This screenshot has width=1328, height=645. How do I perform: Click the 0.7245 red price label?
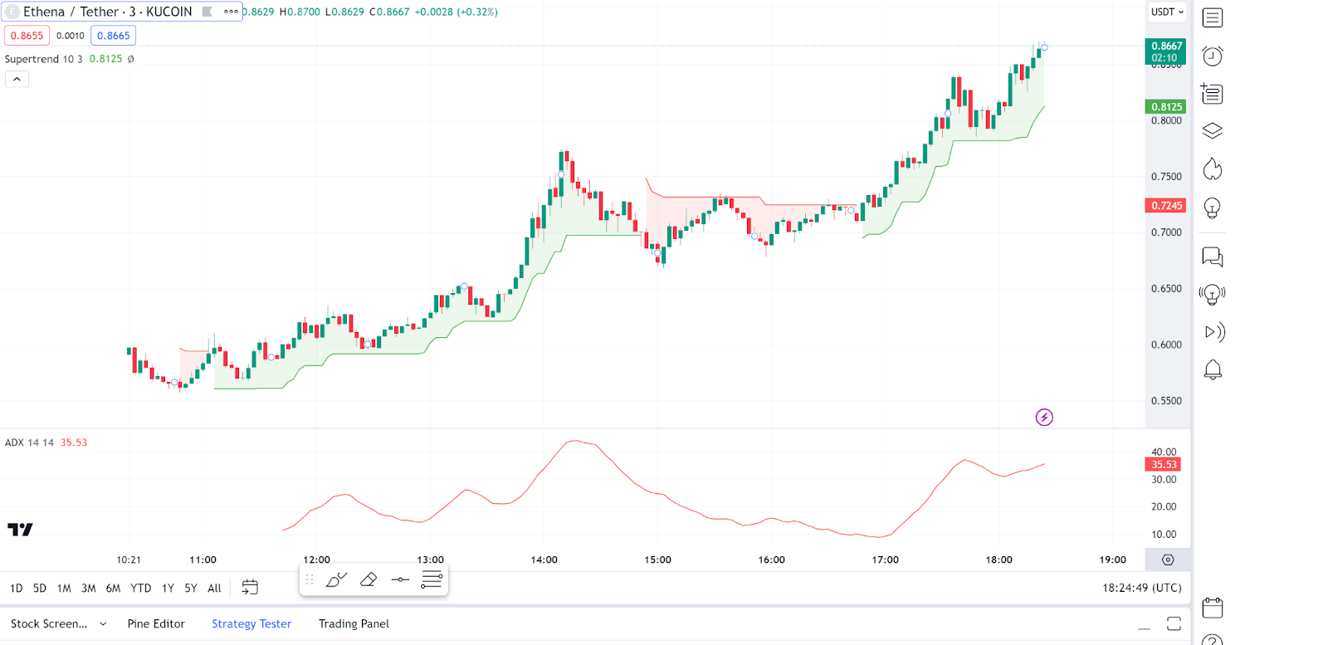coord(1166,205)
